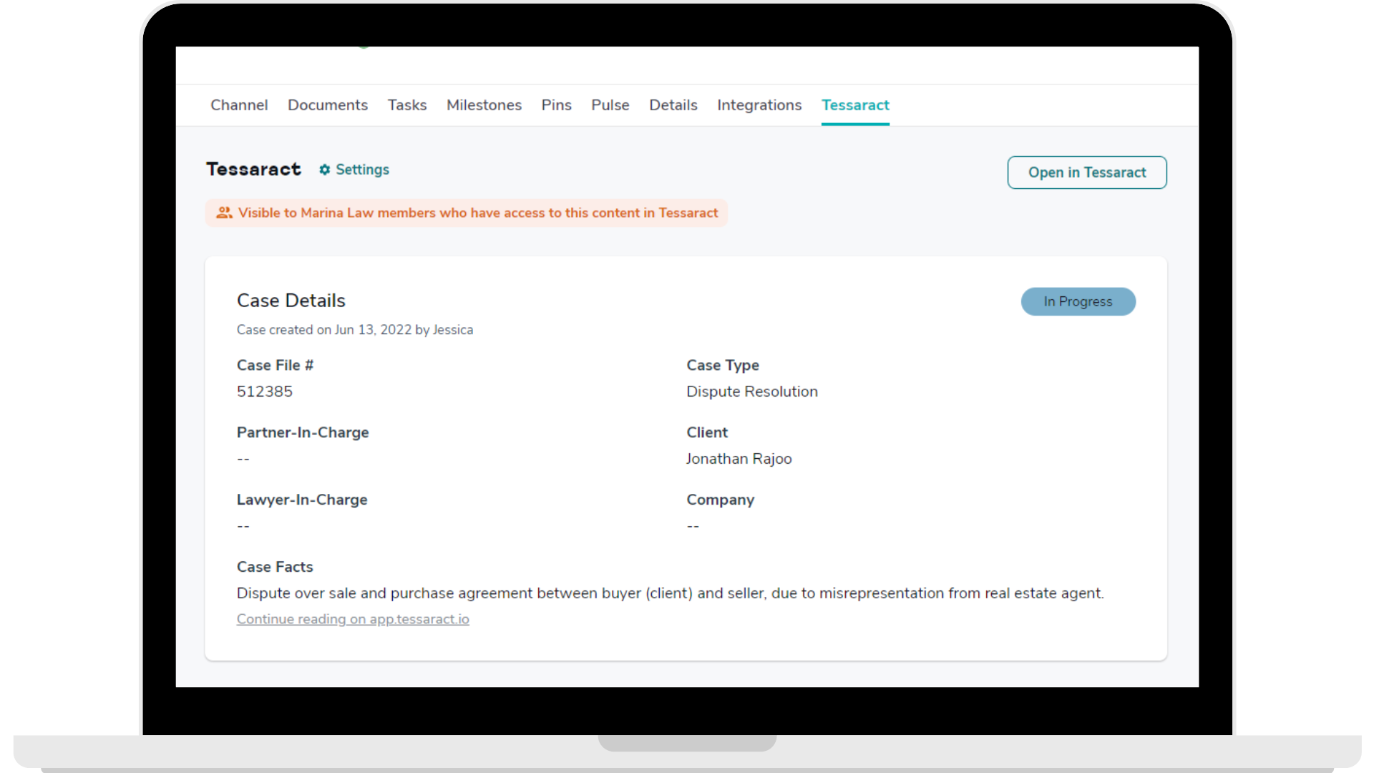The width and height of the screenshot is (1374, 773).
Task: Click the Dispute Resolution case type value
Action: (751, 392)
